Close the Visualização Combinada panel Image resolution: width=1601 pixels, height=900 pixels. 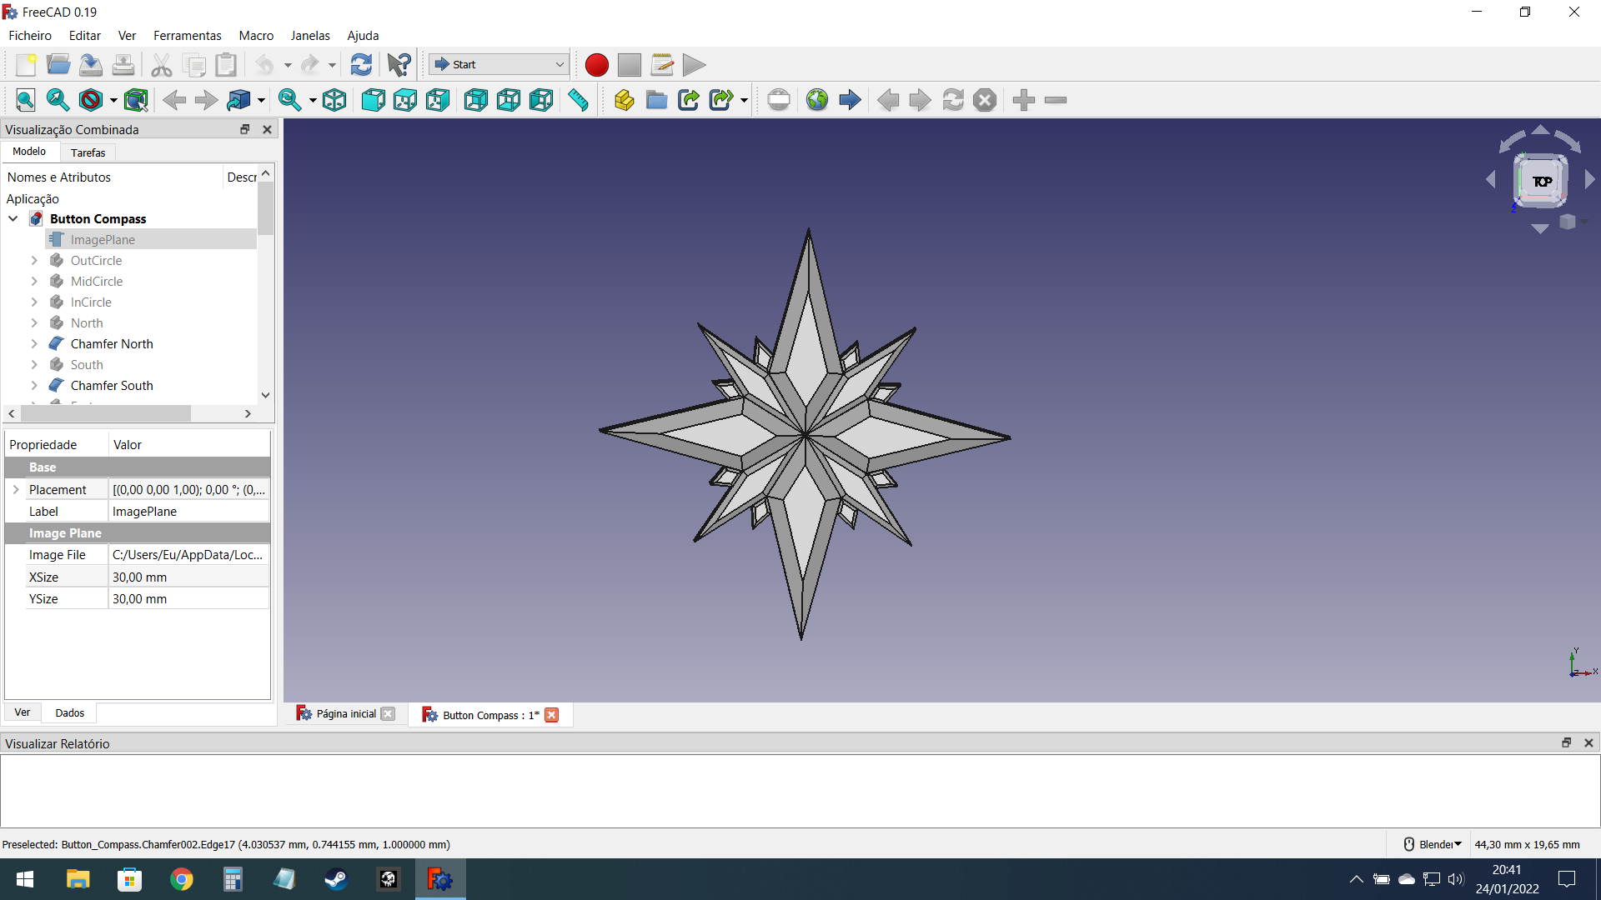point(267,129)
